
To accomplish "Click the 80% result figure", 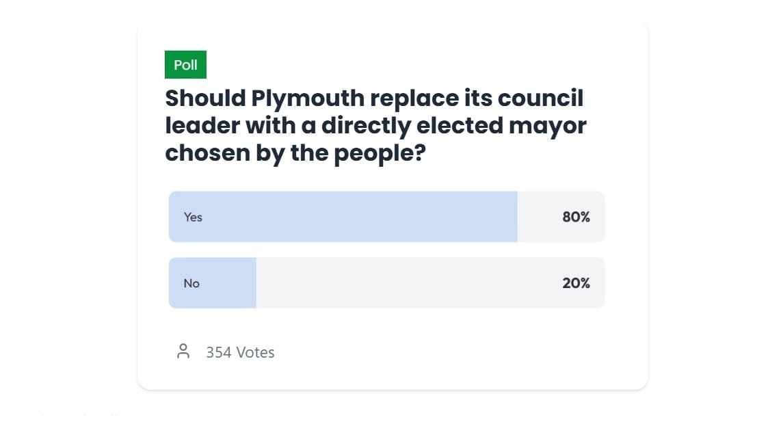I will [576, 217].
